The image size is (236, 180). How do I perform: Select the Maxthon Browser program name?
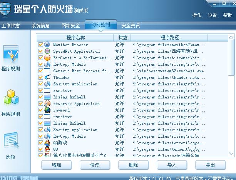[70, 45]
